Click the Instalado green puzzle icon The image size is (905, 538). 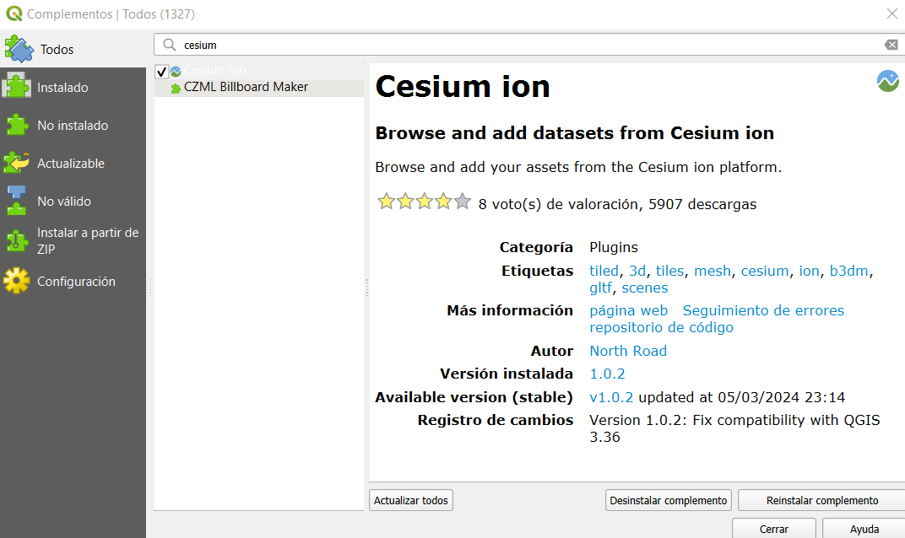click(x=16, y=87)
